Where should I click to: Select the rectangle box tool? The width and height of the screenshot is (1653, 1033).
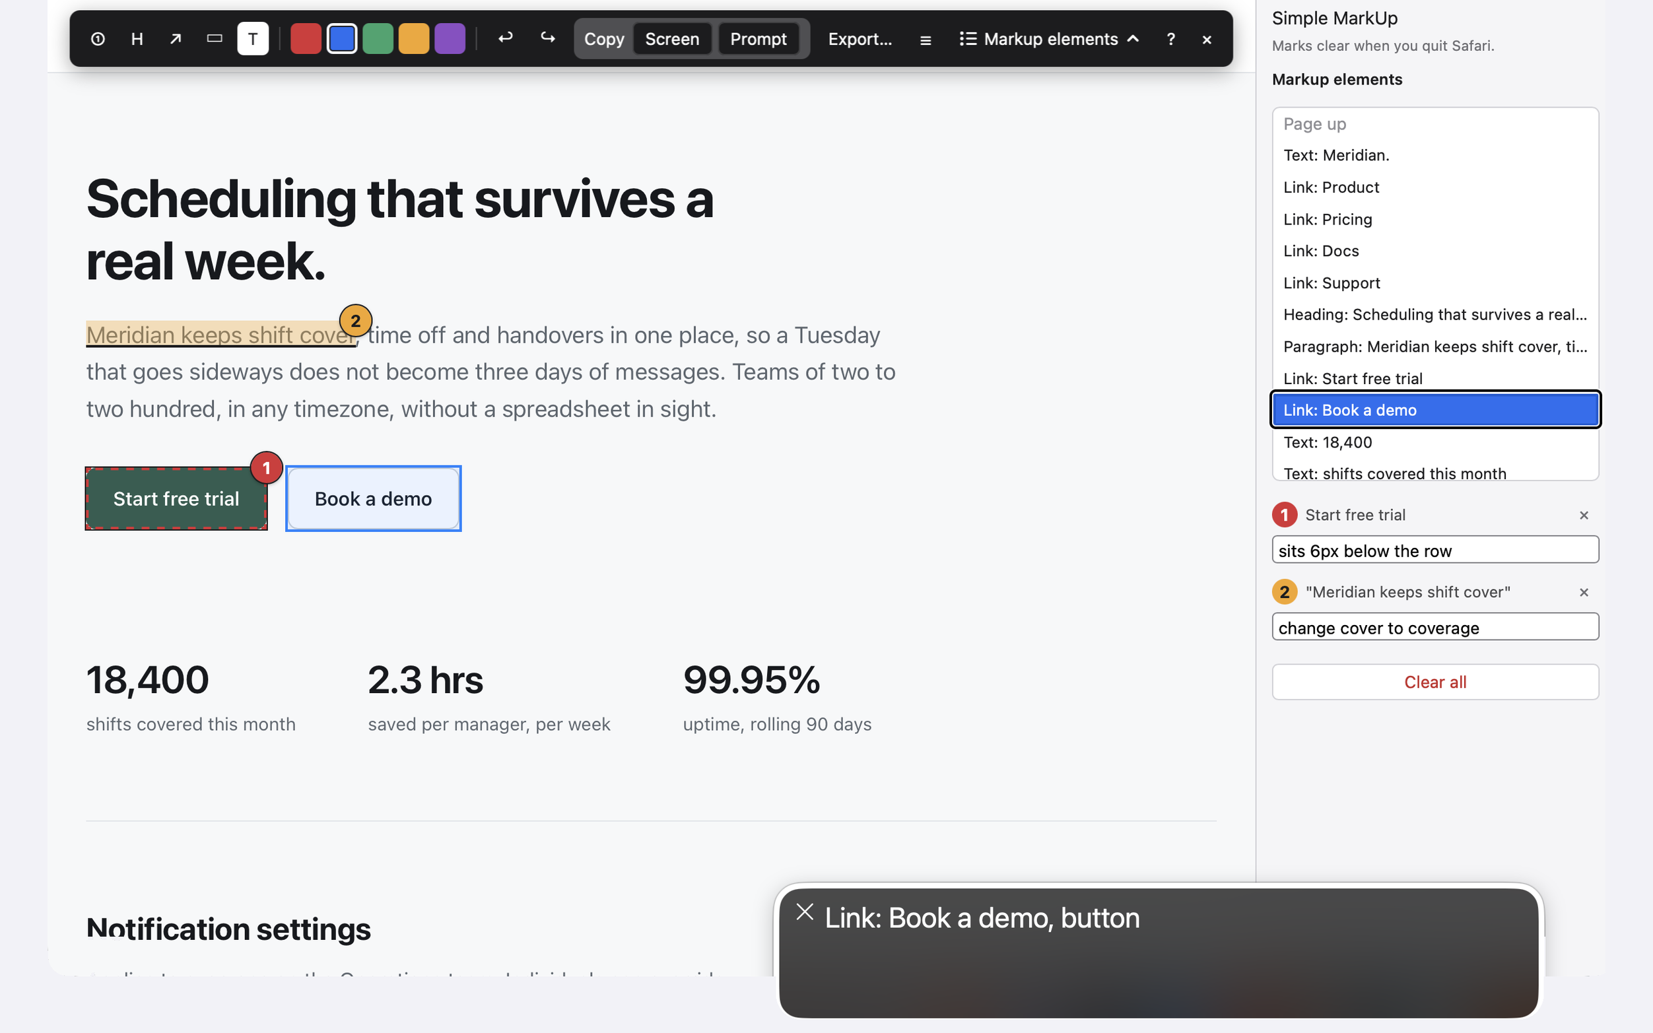[x=215, y=39]
